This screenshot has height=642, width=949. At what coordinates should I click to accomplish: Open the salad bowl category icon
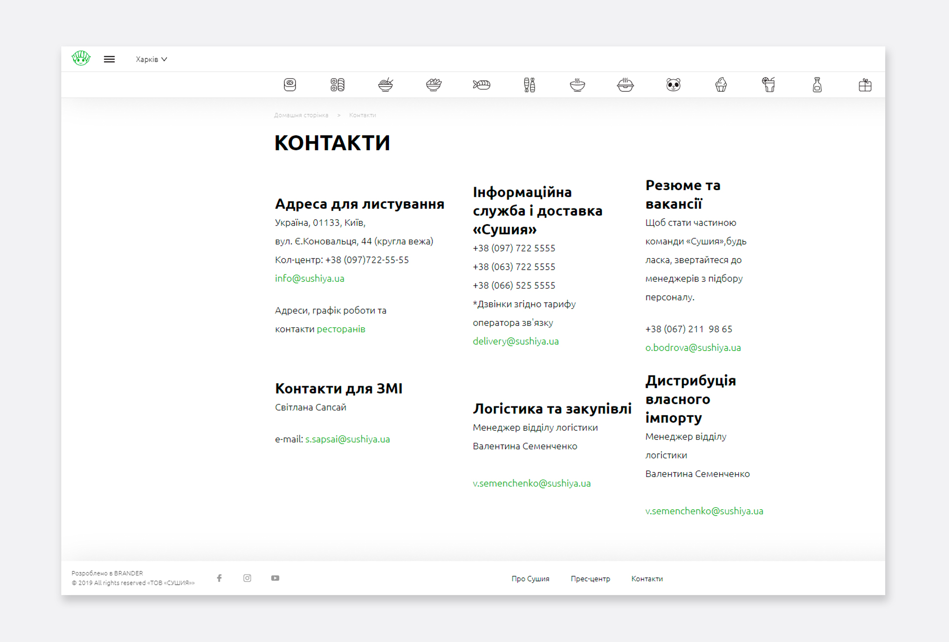(433, 84)
